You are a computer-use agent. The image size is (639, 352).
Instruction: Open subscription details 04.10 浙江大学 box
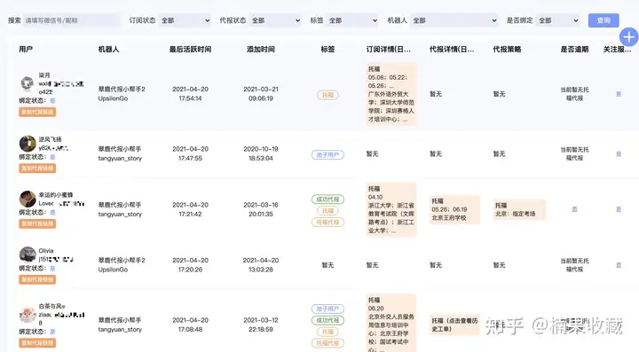tap(391, 209)
